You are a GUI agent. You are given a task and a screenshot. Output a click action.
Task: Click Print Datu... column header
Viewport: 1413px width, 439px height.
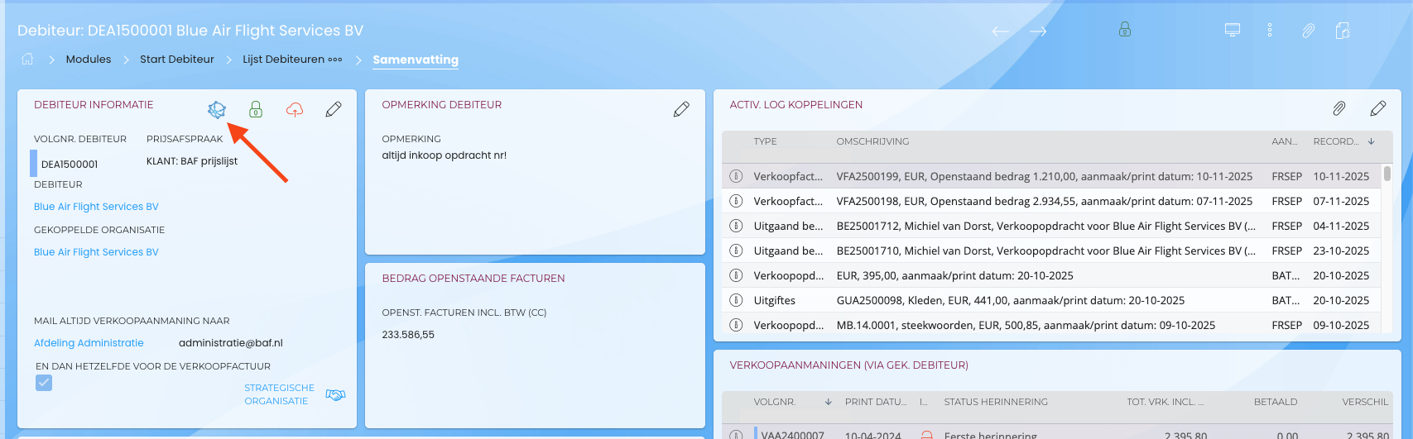click(x=876, y=402)
